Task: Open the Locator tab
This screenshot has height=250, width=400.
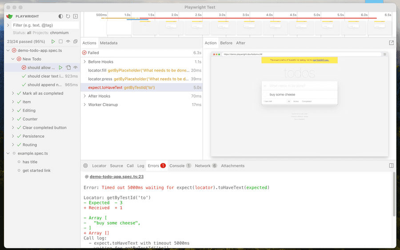Action: (x=99, y=166)
